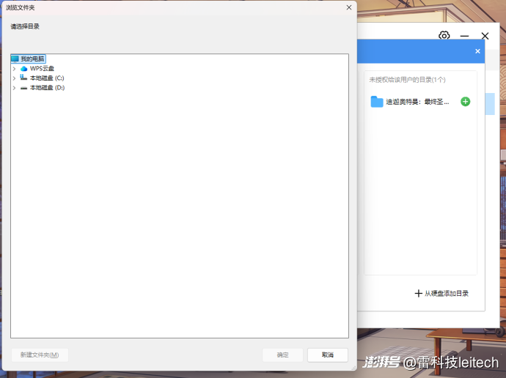This screenshot has height=378, width=506.
Task: Click the 我的电脑 computer icon
Action: coord(15,59)
